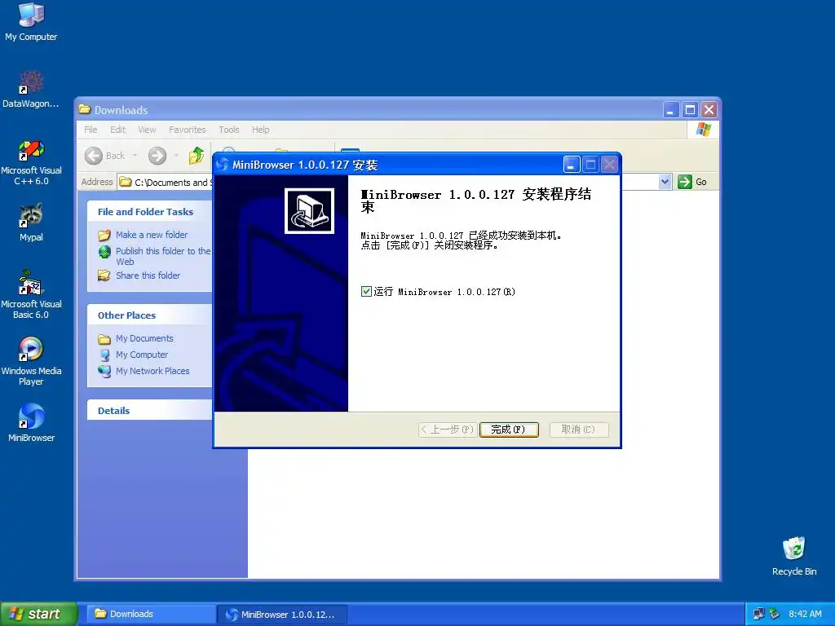Select the Mypal raccoon desktop icon
This screenshot has width=835, height=626.
pyautogui.click(x=31, y=222)
